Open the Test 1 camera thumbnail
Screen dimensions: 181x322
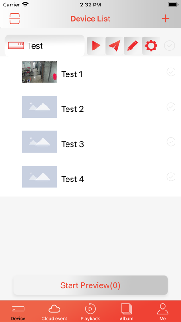39,72
